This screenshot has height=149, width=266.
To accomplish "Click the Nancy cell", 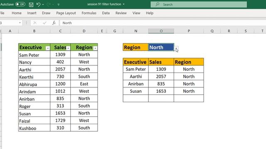I will click(34, 62).
